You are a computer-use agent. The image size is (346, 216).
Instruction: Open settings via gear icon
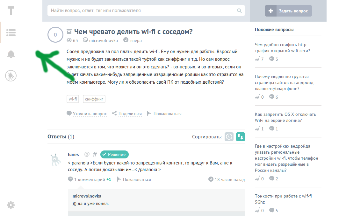(x=11, y=205)
